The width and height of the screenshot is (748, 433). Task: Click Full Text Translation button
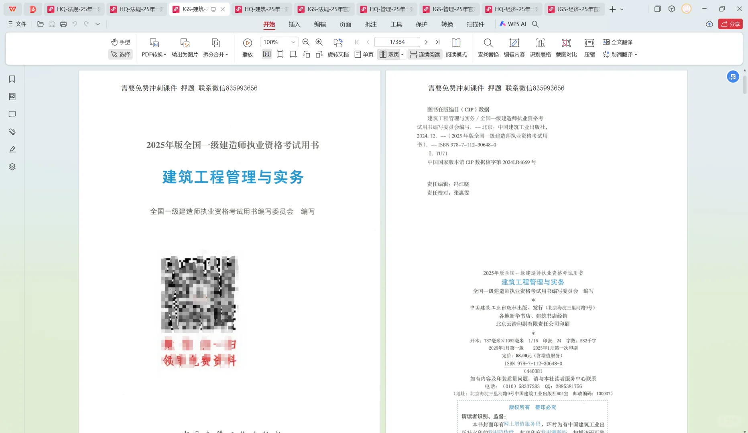618,42
